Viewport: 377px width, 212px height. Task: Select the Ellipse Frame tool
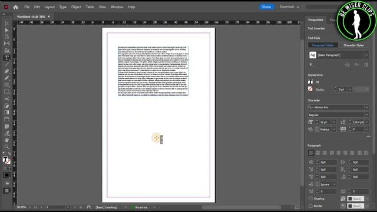(6, 85)
